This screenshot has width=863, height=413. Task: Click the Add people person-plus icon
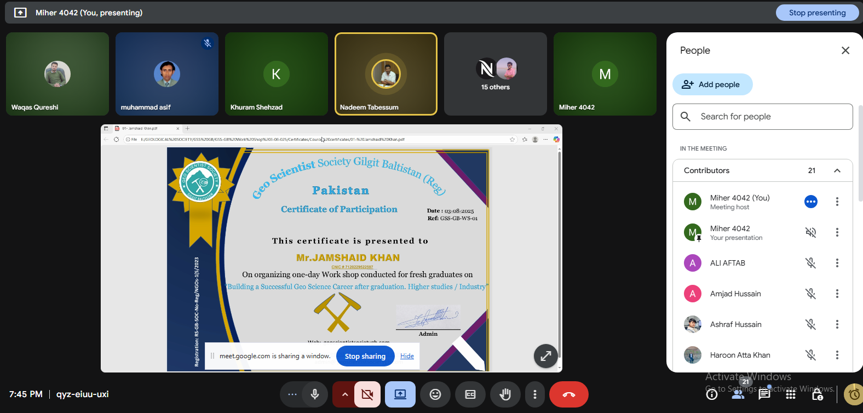click(688, 84)
